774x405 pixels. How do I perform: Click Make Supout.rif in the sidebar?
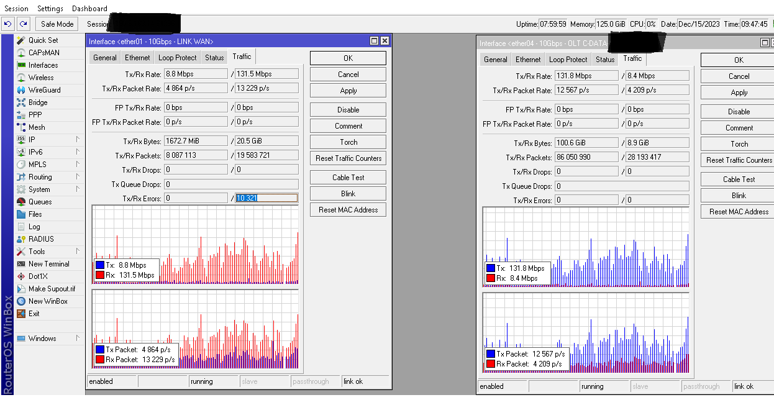point(52,289)
